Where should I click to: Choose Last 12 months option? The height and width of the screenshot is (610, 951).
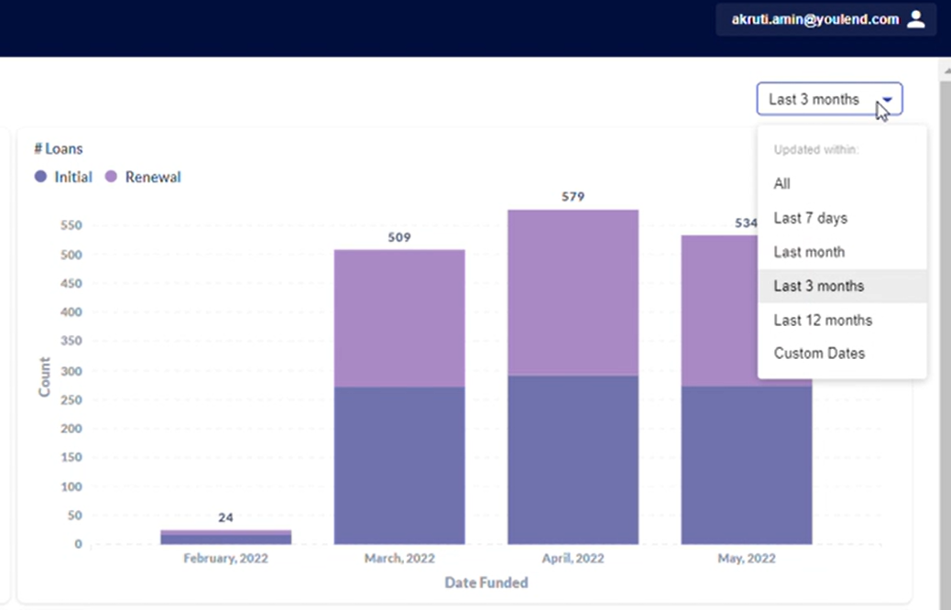(843, 321)
